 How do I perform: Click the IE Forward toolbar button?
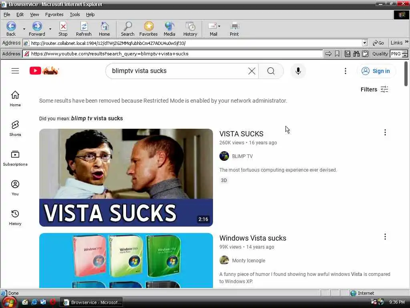click(x=37, y=29)
